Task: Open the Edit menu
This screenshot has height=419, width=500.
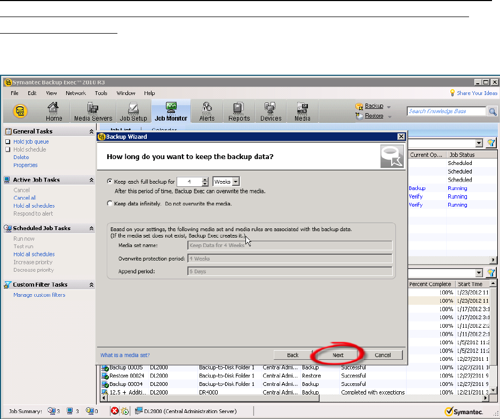Action: pos(32,93)
